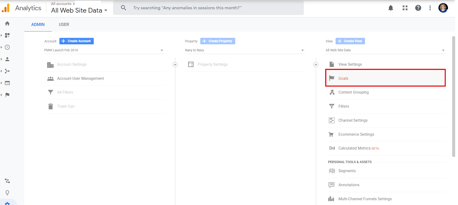
Task: Open the Google apps grid icon
Action: pos(405,8)
